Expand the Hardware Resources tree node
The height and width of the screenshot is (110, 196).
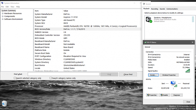pos(3,13)
